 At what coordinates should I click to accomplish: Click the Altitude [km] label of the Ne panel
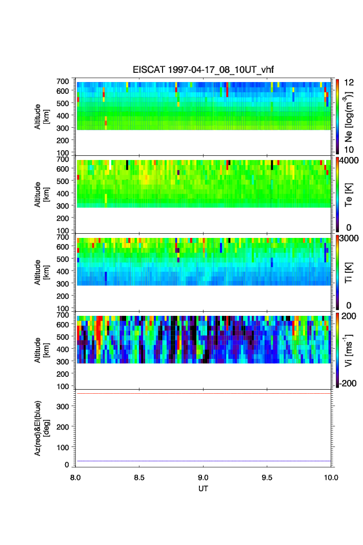click(42, 117)
